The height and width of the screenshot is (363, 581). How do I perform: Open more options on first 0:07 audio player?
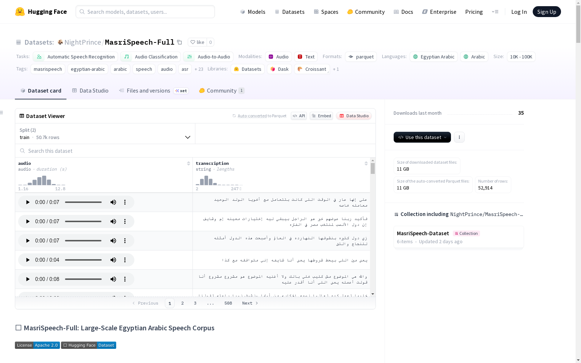125,202
